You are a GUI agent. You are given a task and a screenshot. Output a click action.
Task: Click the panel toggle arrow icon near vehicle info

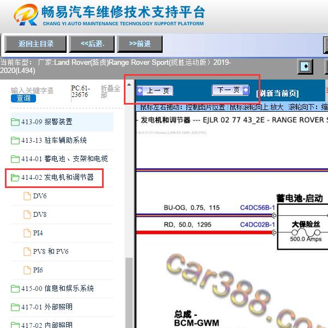tap(306, 66)
